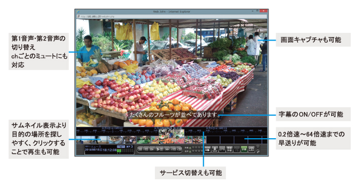This screenshot has height=187, width=360.
Task: Click the download icon button
Action: (x=215, y=149)
